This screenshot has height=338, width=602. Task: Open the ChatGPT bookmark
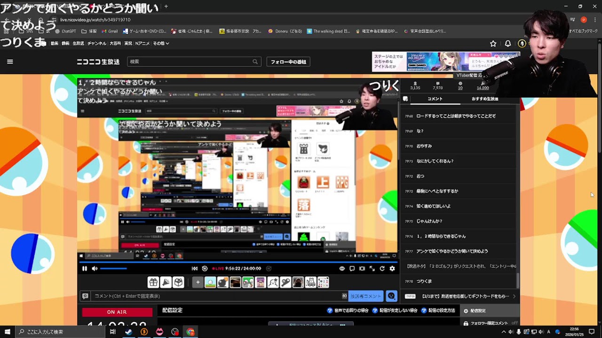click(65, 31)
